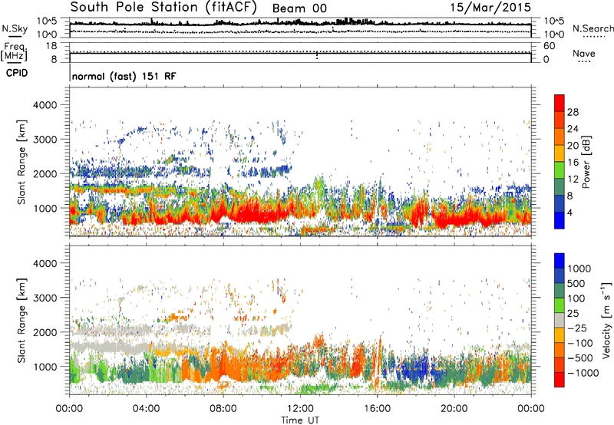Click the "20" tick on Power colorbar
This screenshot has width=614, height=425.
click(573, 146)
